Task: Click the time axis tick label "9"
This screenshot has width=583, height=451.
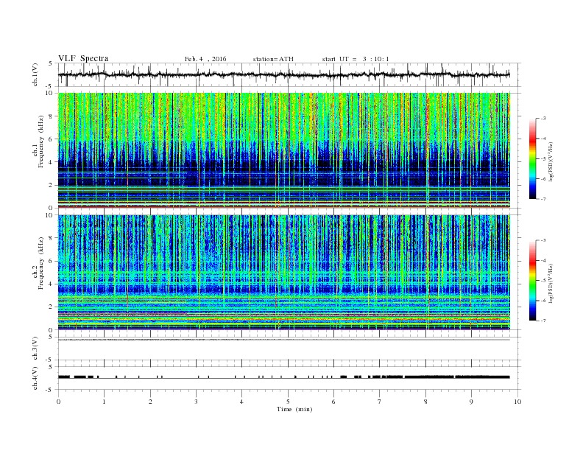Action: [x=471, y=402]
